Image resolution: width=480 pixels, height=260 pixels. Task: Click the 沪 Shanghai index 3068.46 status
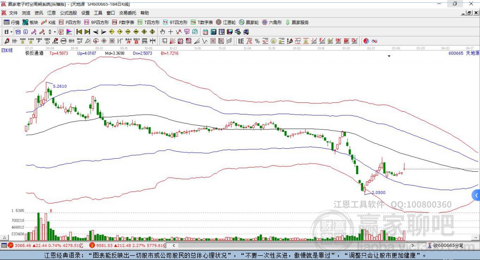click(x=45, y=245)
